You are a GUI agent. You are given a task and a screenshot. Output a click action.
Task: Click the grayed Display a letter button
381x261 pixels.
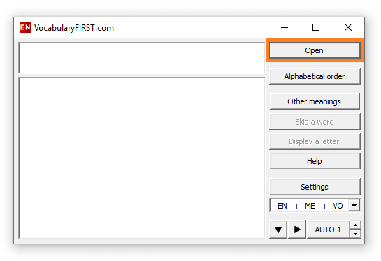tap(315, 141)
